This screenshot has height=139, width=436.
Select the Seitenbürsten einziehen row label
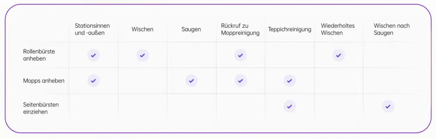(x=41, y=108)
